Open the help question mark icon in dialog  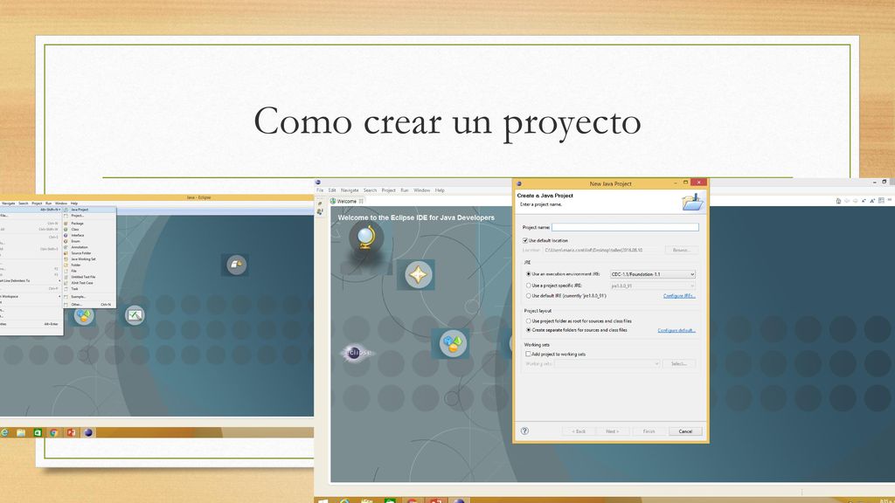pyautogui.click(x=524, y=431)
